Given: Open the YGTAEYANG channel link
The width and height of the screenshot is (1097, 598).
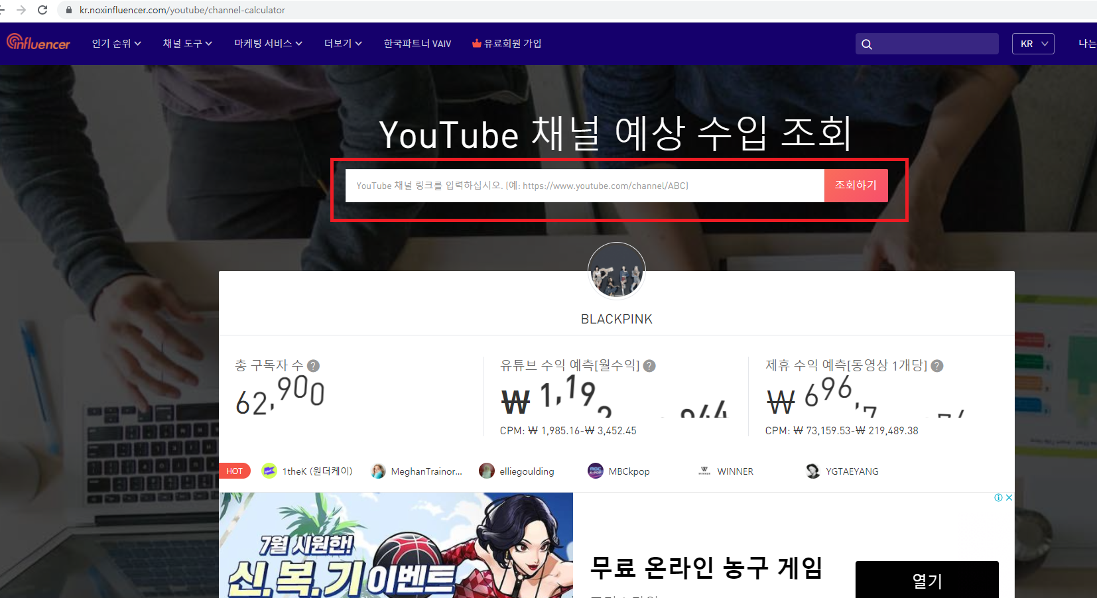Looking at the screenshot, I should click(x=852, y=471).
